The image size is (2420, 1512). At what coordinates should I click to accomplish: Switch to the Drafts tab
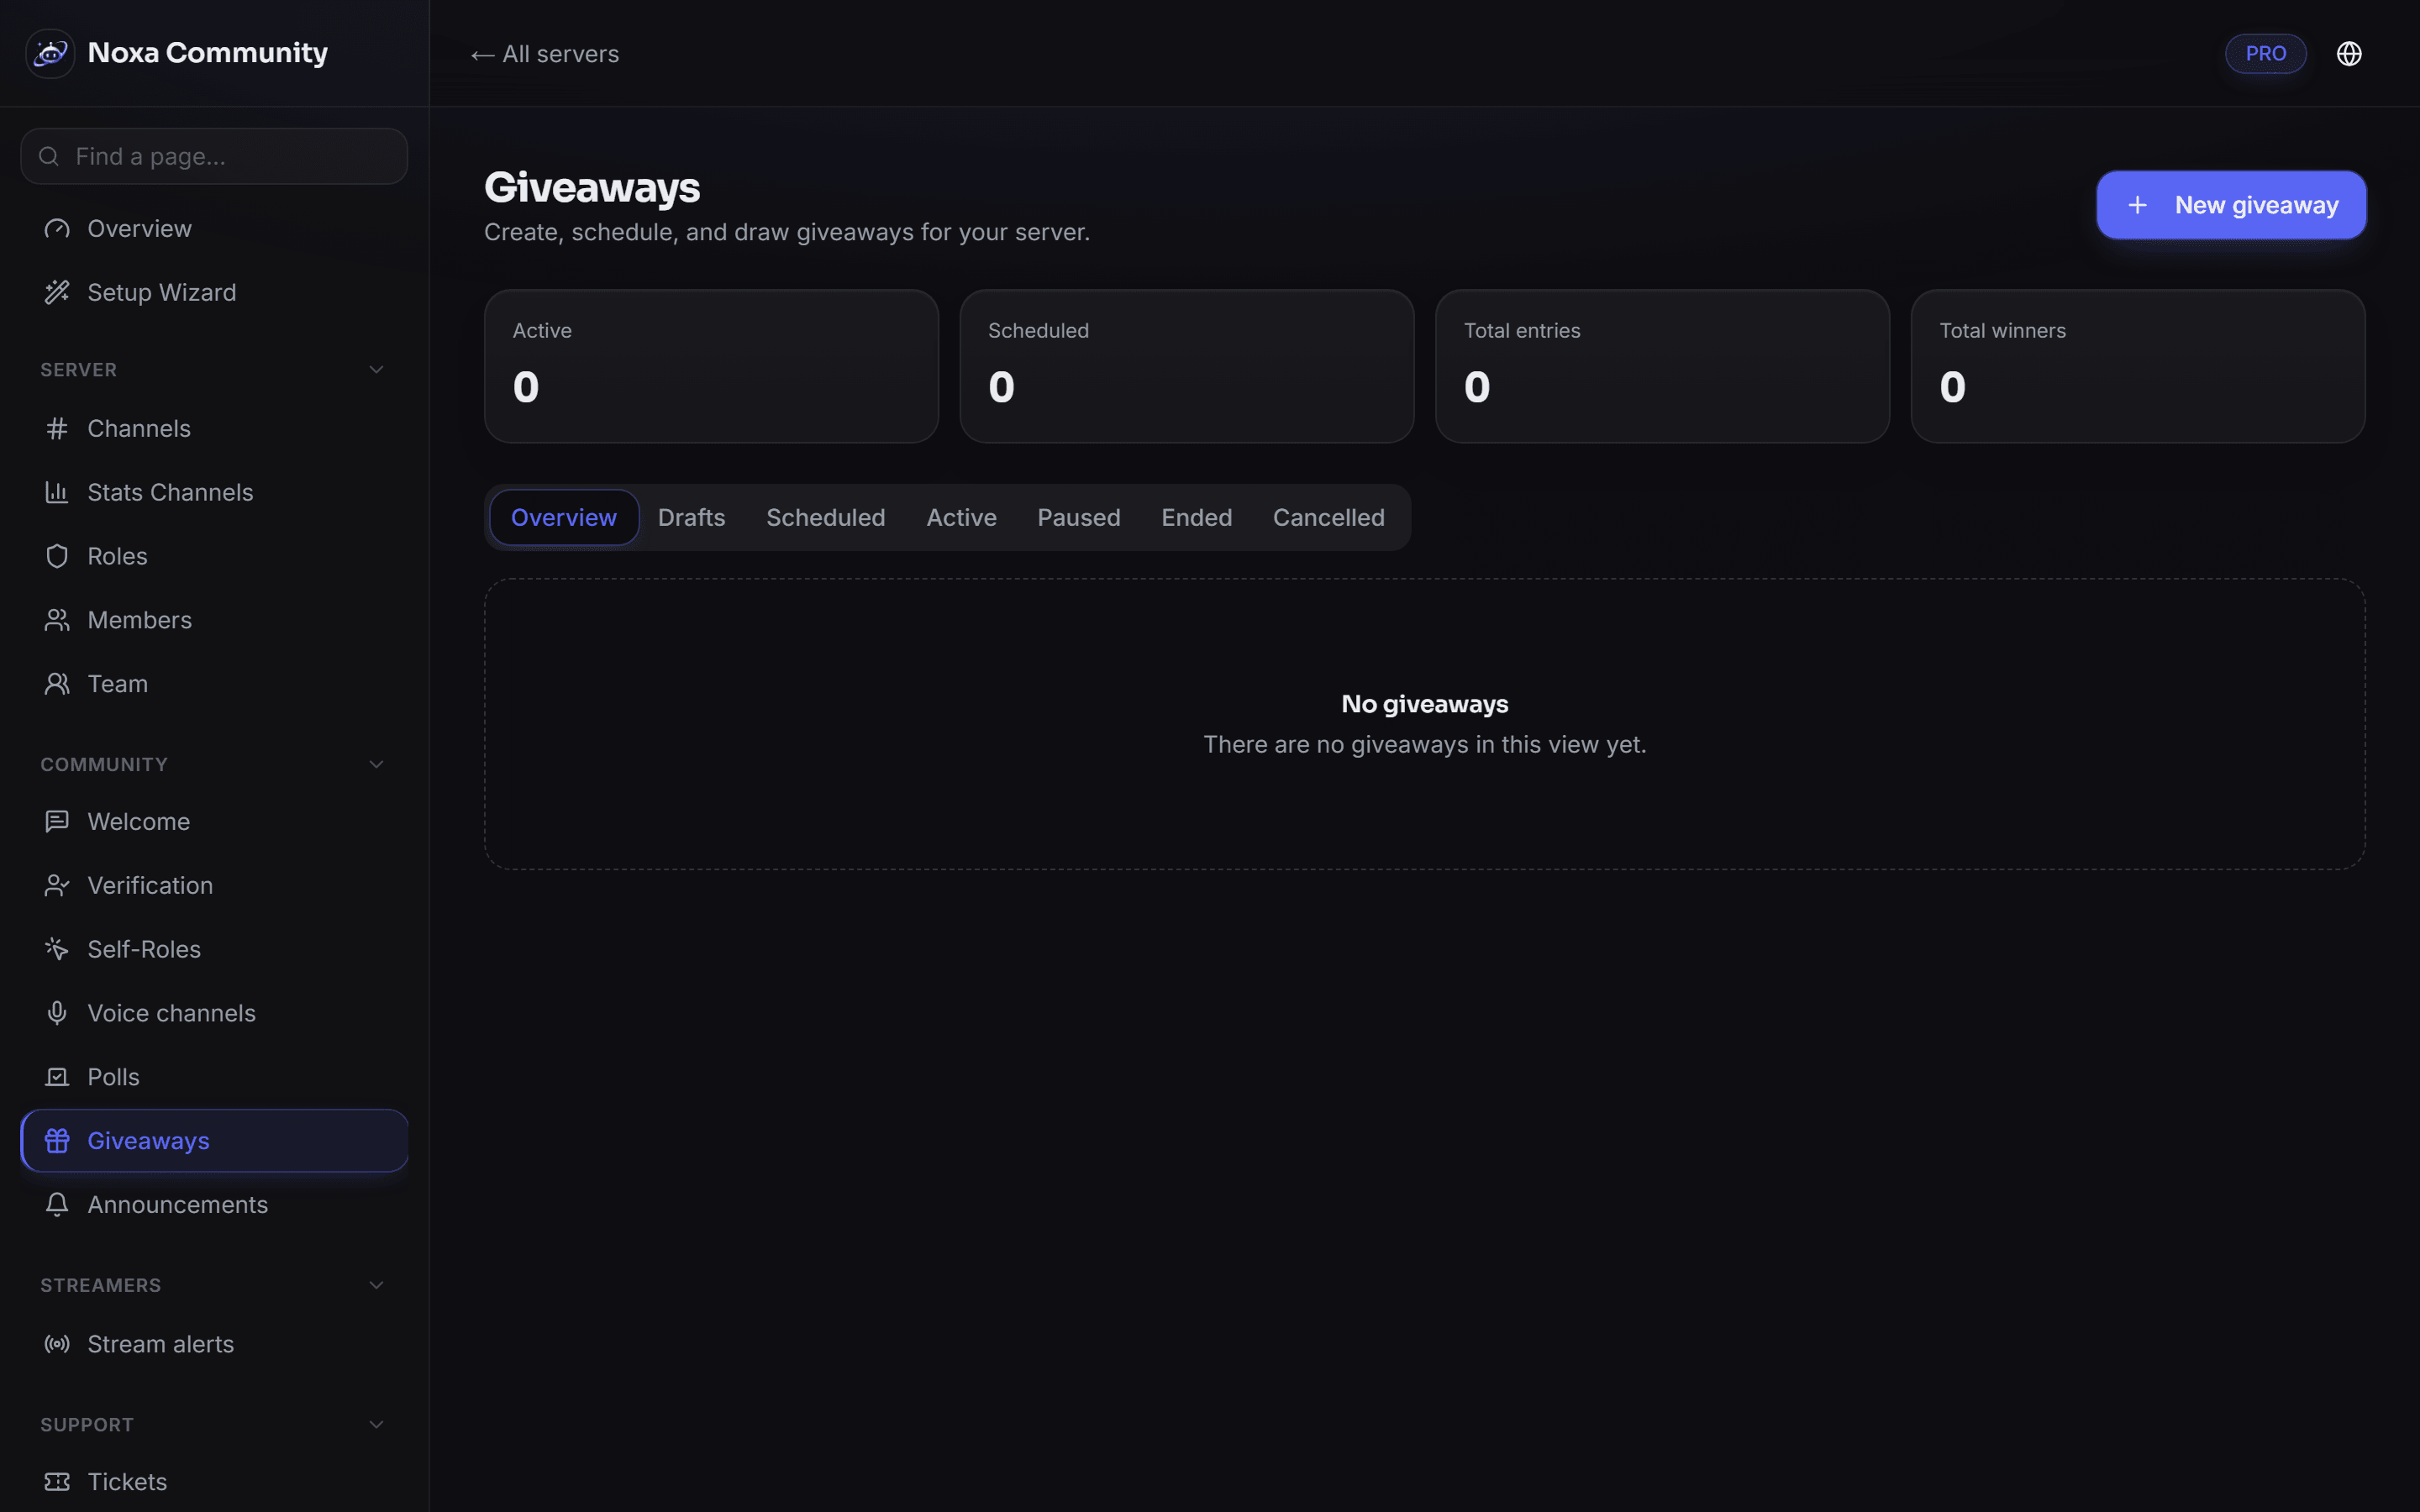(x=691, y=518)
